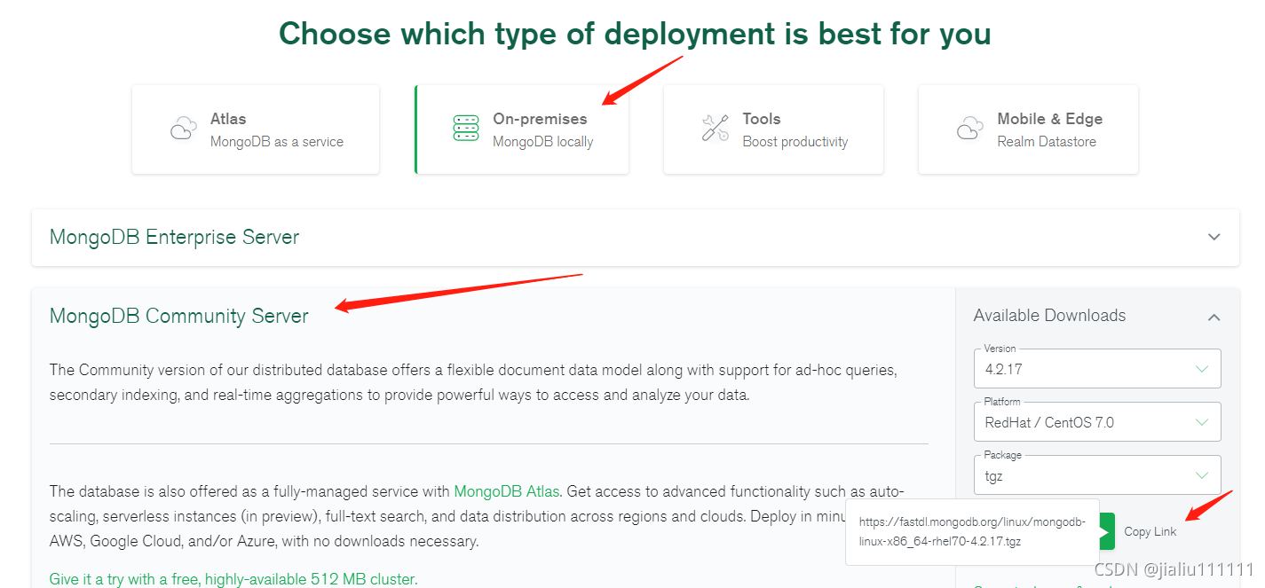This screenshot has width=1265, height=588.
Task: Collapse the Available Downloads panel
Action: (1214, 317)
